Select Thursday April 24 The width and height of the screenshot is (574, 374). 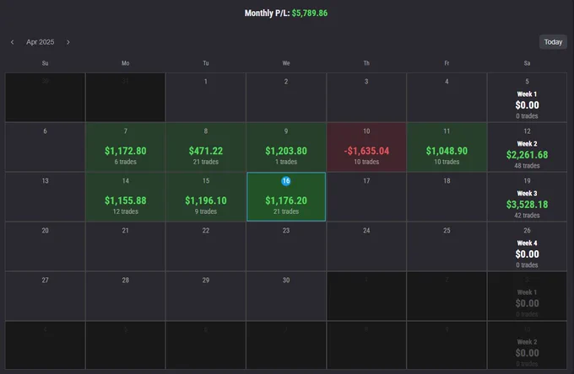tap(366, 246)
